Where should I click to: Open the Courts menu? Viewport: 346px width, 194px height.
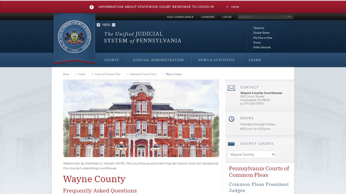pos(111,60)
